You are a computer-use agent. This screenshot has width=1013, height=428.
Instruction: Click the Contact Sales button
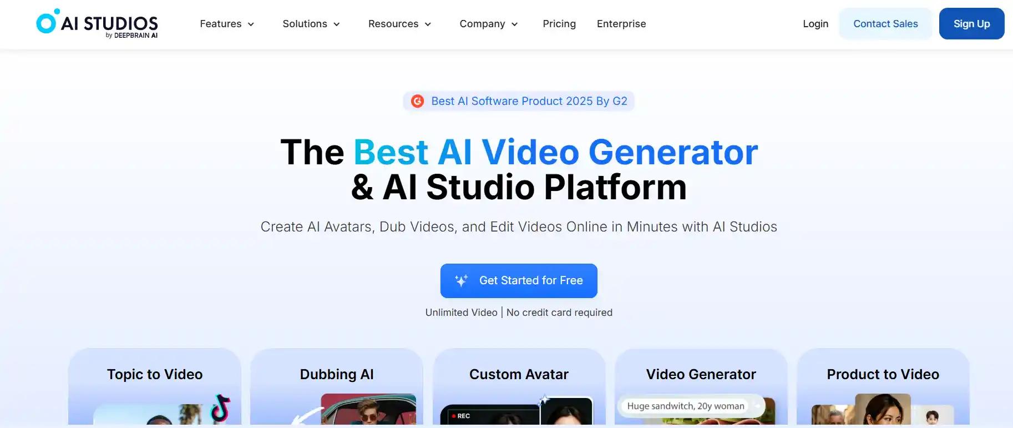[x=885, y=24]
